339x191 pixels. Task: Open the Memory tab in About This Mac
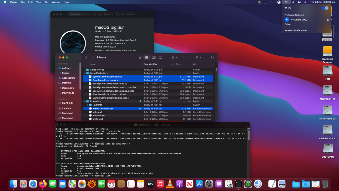point(108,14)
